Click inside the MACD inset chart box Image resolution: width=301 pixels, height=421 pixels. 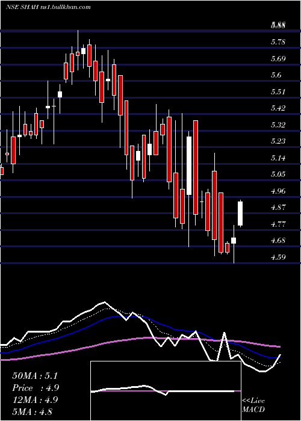166,391
